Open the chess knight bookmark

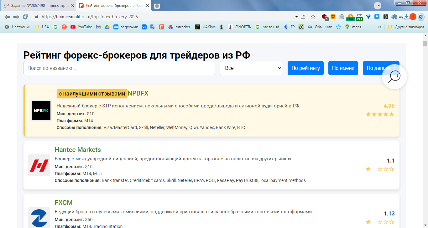coord(222,27)
